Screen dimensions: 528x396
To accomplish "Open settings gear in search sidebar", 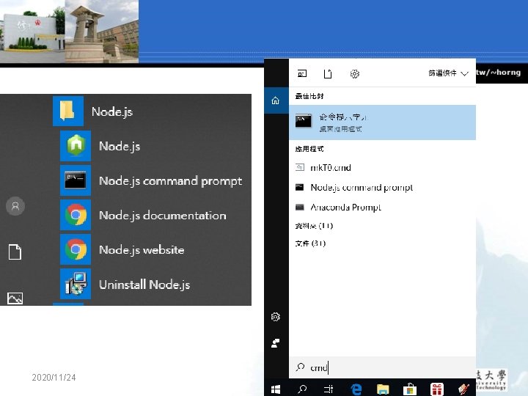I will coord(276,317).
